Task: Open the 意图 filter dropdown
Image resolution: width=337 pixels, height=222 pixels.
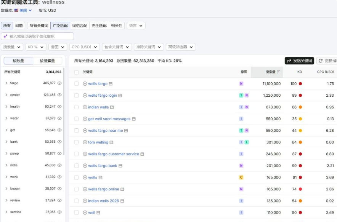Action: point(58,47)
